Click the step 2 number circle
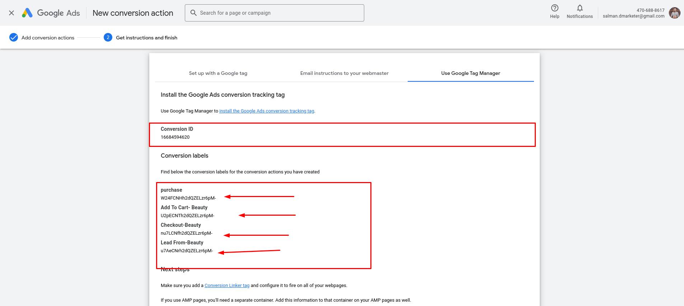684x306 pixels. click(108, 38)
